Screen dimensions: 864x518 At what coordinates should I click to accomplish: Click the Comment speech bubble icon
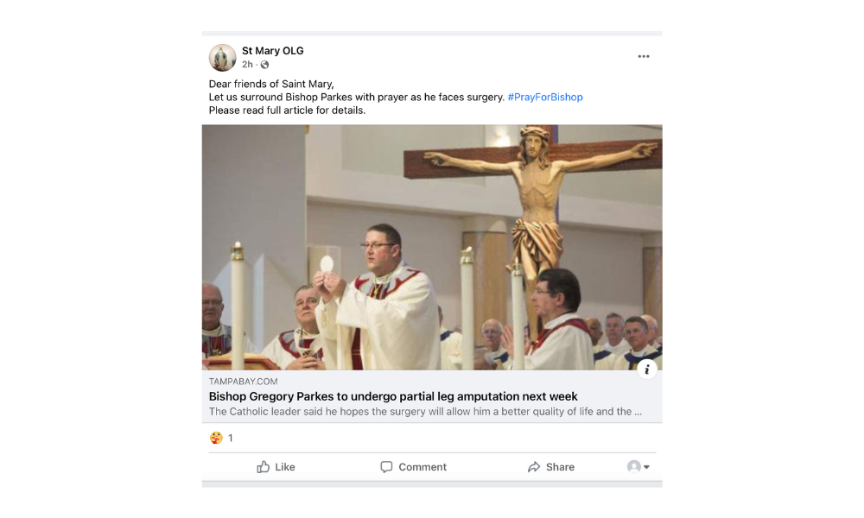coord(386,467)
